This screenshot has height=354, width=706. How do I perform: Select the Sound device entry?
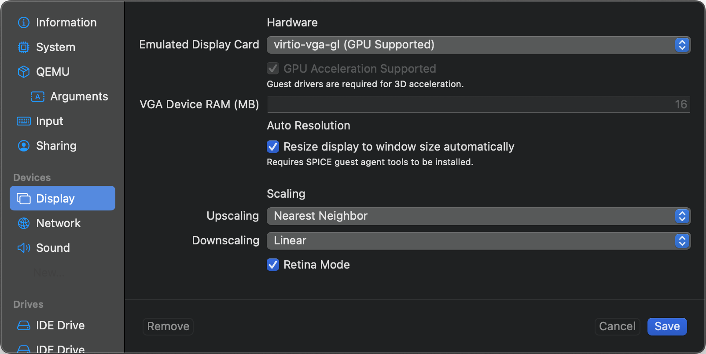pyautogui.click(x=63, y=248)
